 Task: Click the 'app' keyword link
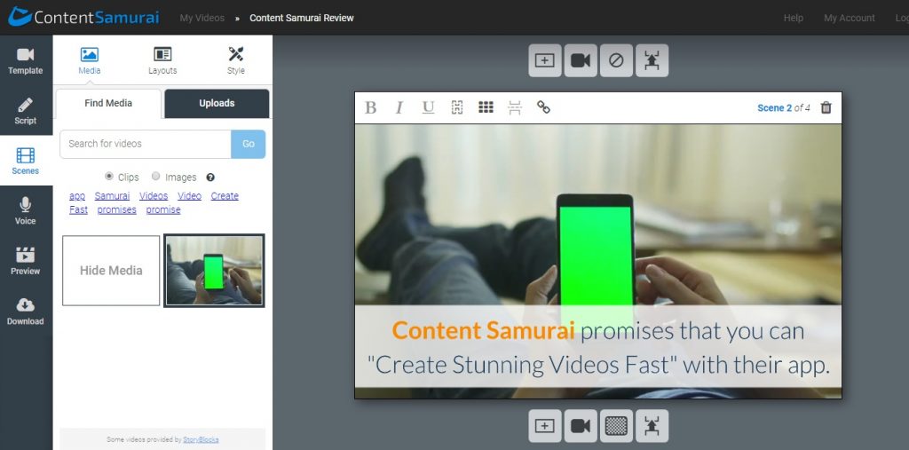[77, 196]
